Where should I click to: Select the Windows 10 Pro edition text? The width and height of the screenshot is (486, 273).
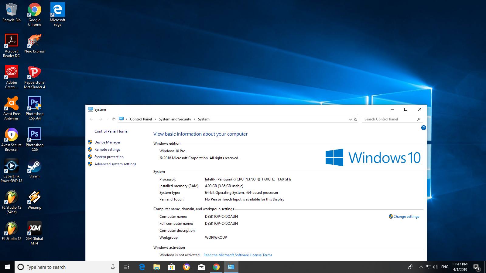(x=172, y=151)
